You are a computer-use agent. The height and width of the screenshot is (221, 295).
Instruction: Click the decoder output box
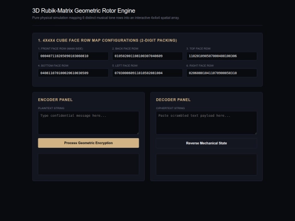[x=206, y=165]
